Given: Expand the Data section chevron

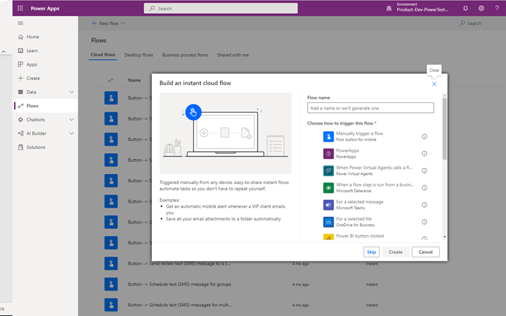Looking at the screenshot, I should point(71,92).
